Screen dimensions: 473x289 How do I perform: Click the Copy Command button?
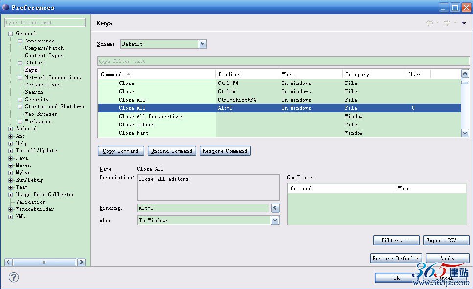121,151
